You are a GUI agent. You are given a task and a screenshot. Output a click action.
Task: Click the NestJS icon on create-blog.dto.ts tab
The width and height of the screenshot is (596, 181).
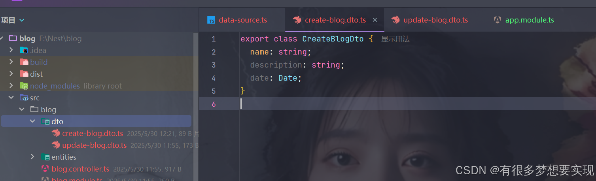click(297, 20)
